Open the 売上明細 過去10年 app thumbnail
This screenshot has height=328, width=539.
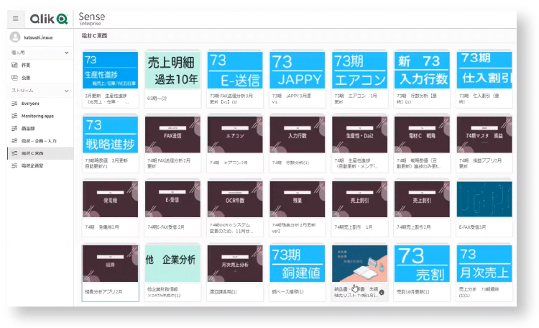(x=172, y=70)
